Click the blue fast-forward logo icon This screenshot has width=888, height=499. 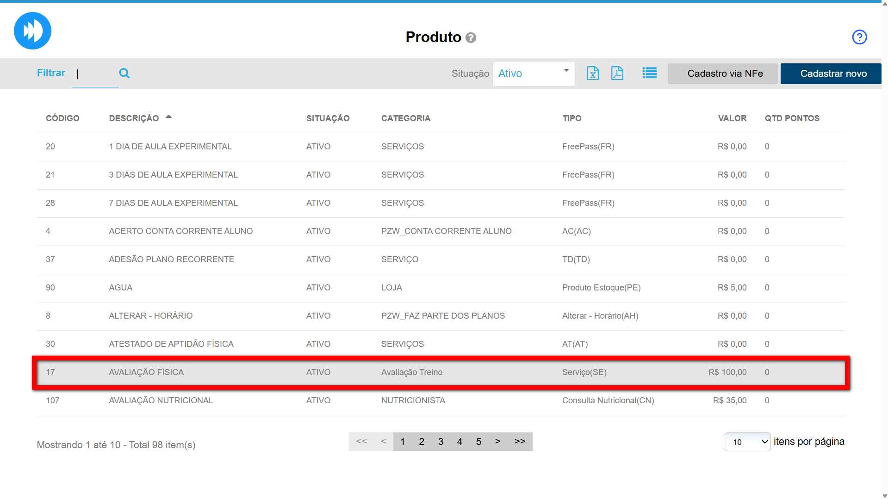coord(32,31)
